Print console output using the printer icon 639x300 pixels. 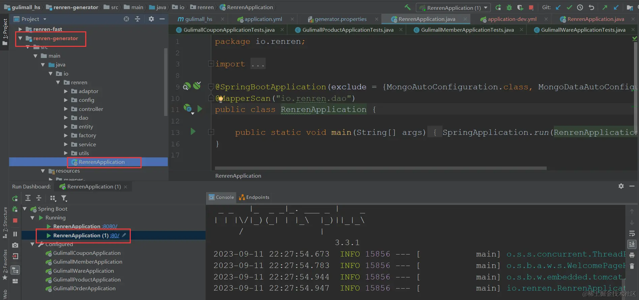(x=632, y=255)
